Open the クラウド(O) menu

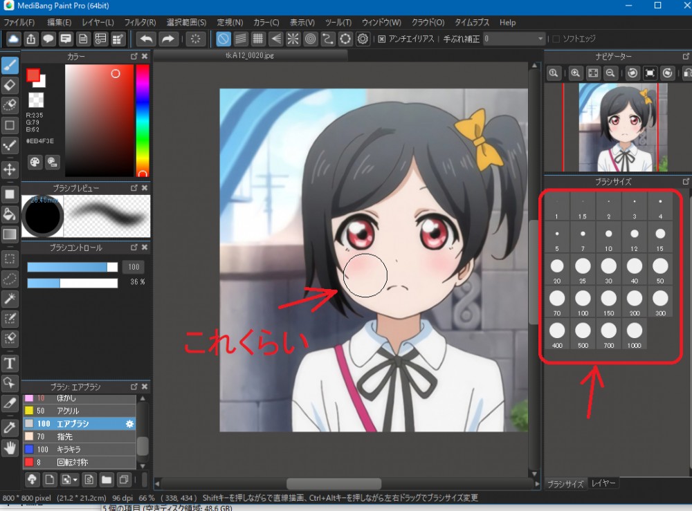pyautogui.click(x=428, y=23)
